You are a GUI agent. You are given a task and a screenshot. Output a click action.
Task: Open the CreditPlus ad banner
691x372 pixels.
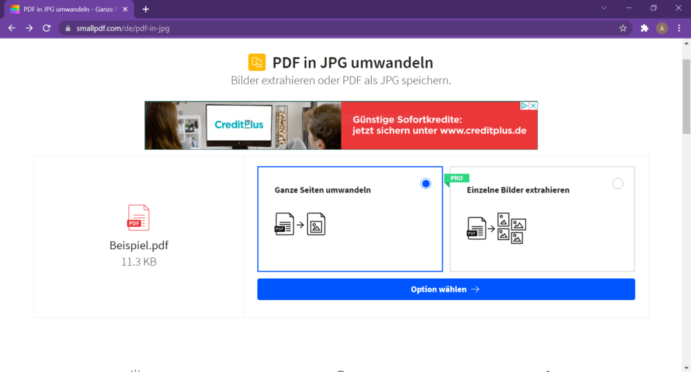(x=341, y=126)
